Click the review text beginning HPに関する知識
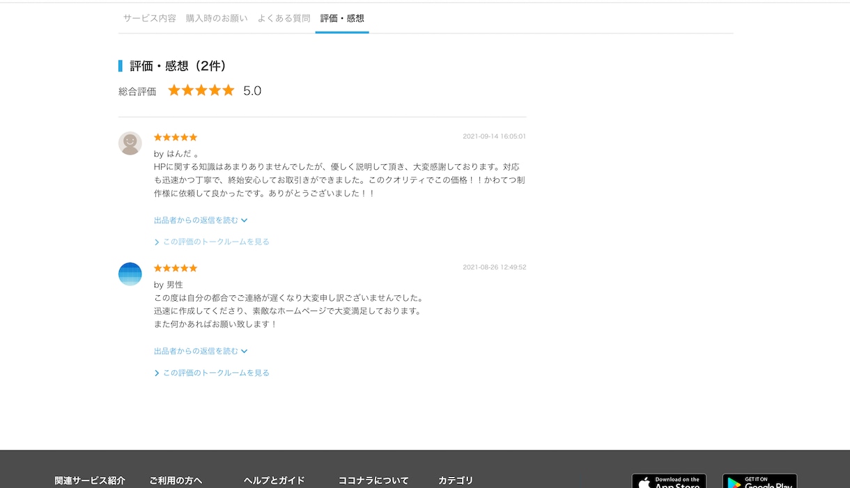 coord(339,180)
